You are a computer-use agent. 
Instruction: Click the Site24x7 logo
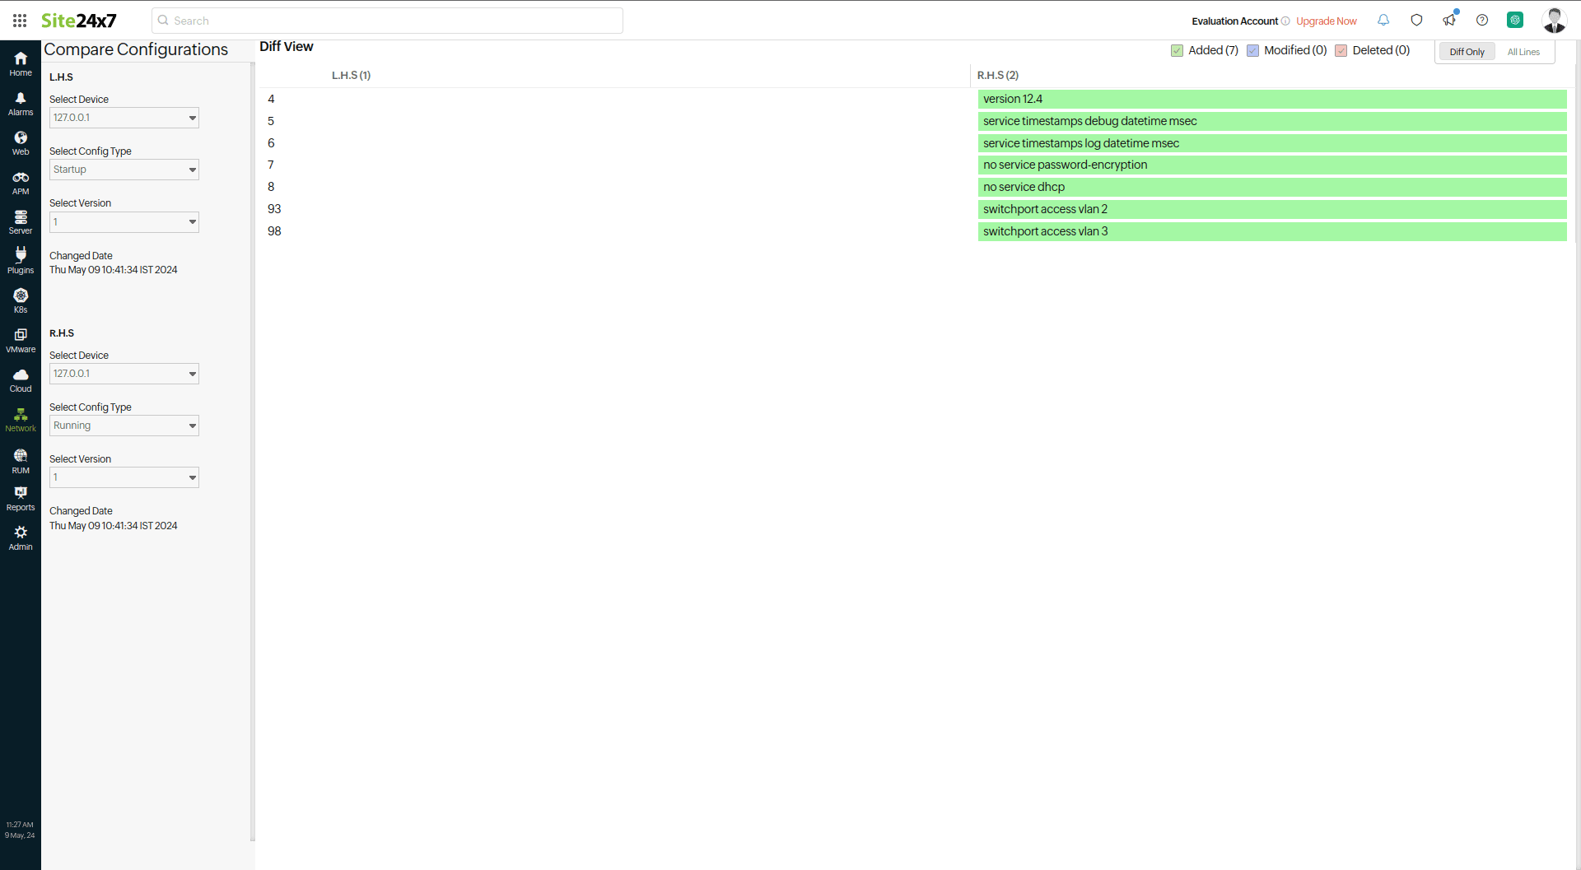point(79,21)
